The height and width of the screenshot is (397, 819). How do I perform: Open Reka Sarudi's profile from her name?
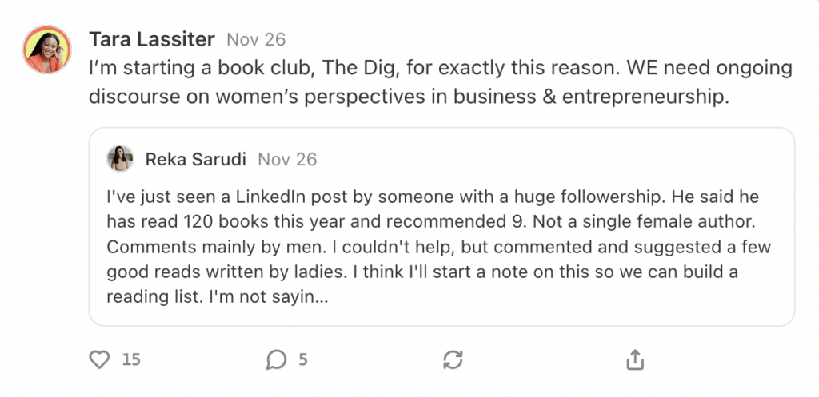point(195,160)
